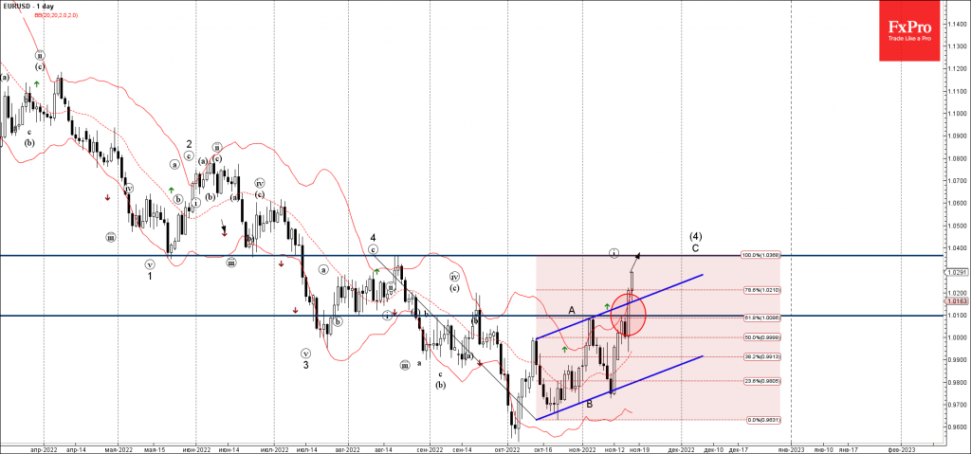This screenshot has height=454, width=971.
Task: Click the circled wave i label
Action: 613,252
